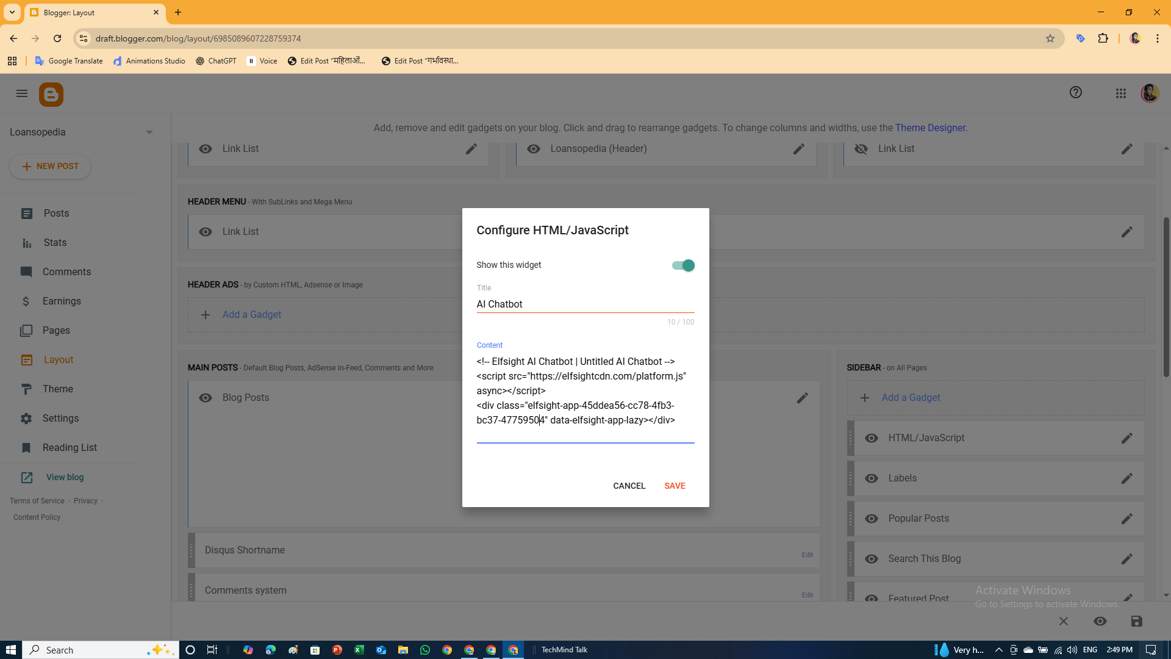
Task: Expand the Loansopedia blog selector dropdown
Action: pyautogui.click(x=149, y=132)
